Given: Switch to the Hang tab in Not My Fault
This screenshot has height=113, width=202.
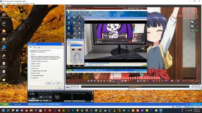Looking at the screenshot, I should (35, 47).
